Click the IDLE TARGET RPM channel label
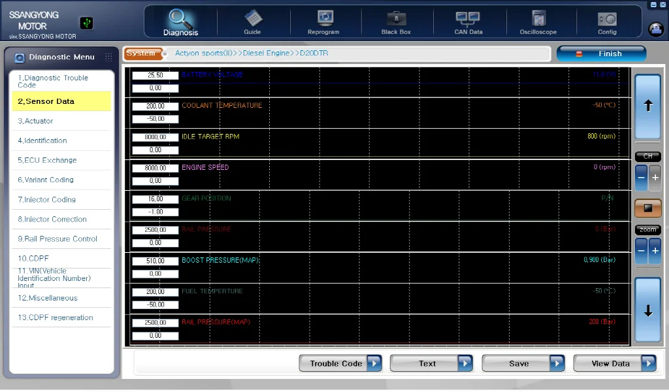 (x=210, y=137)
